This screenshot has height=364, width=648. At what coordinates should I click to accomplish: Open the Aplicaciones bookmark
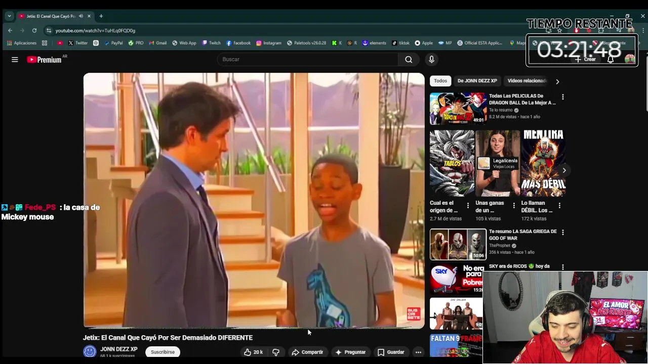click(21, 43)
